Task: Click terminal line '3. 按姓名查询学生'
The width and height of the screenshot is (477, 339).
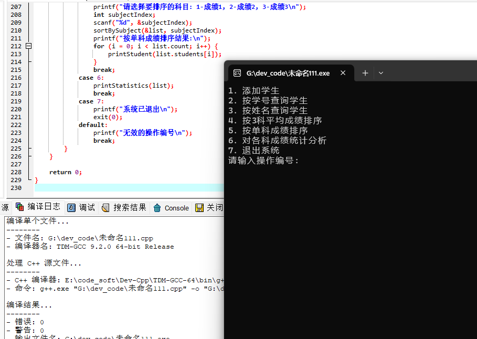Action: click(x=268, y=111)
